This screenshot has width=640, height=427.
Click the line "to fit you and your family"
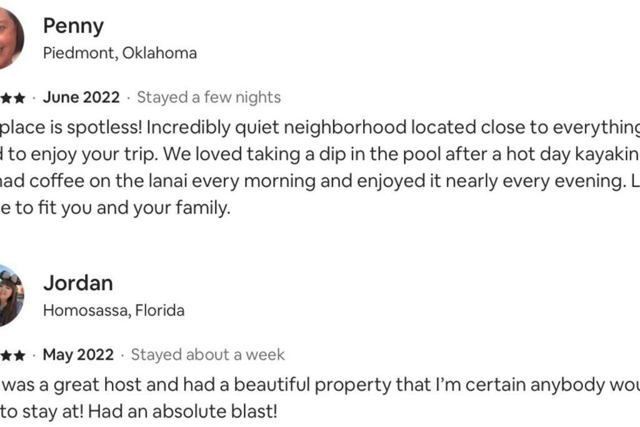coord(115,208)
